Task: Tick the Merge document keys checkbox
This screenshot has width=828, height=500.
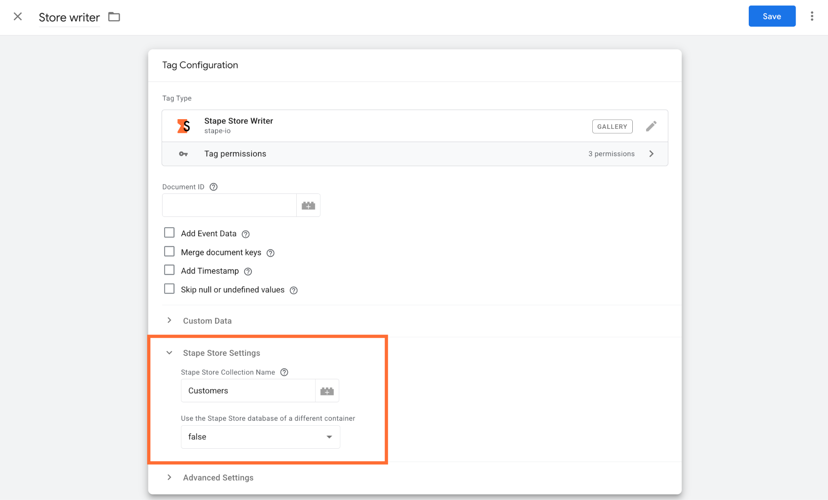Action: pos(169,252)
